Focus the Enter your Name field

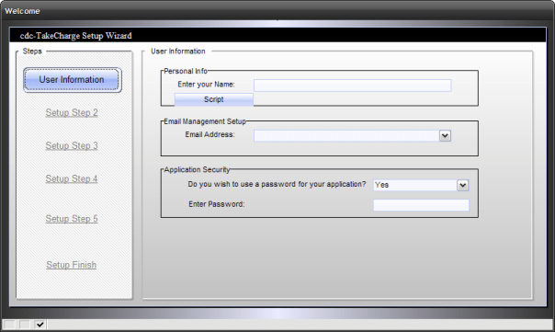click(353, 86)
